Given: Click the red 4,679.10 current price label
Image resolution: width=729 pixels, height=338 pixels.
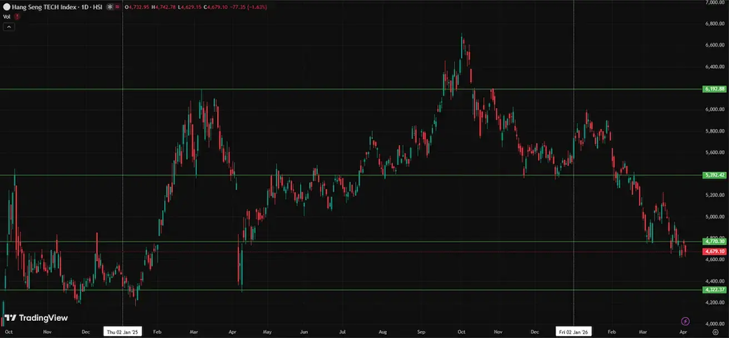Looking at the screenshot, I should pos(715,252).
